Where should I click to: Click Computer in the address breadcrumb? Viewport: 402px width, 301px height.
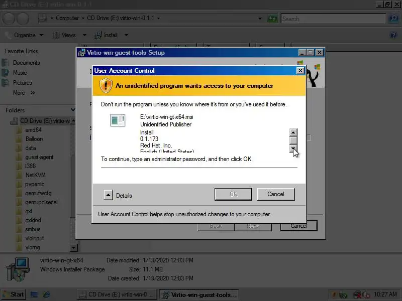coord(67,18)
